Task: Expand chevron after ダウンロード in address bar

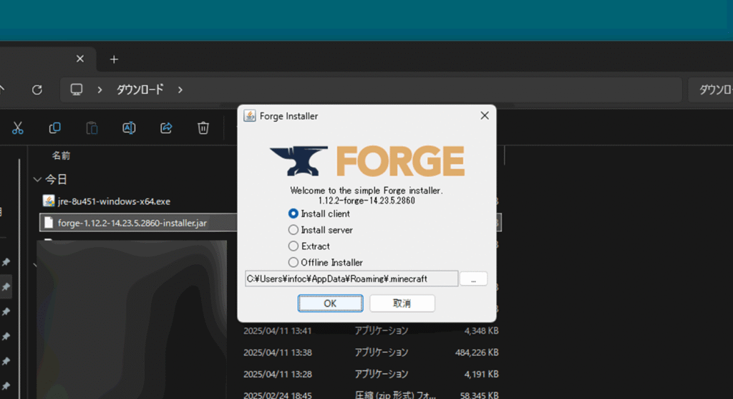Action: coord(180,90)
